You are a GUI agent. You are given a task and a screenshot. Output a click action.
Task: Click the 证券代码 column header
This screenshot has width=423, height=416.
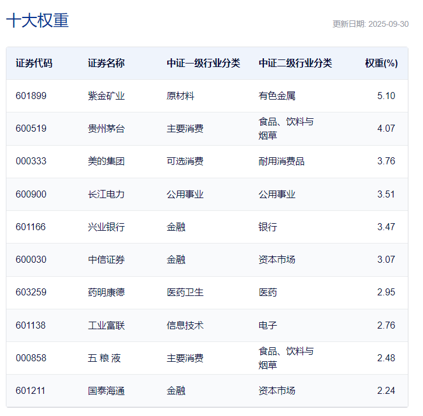34,63
